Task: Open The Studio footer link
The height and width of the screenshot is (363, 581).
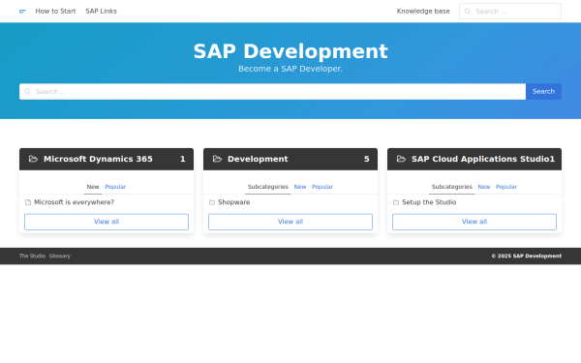Action: click(32, 256)
